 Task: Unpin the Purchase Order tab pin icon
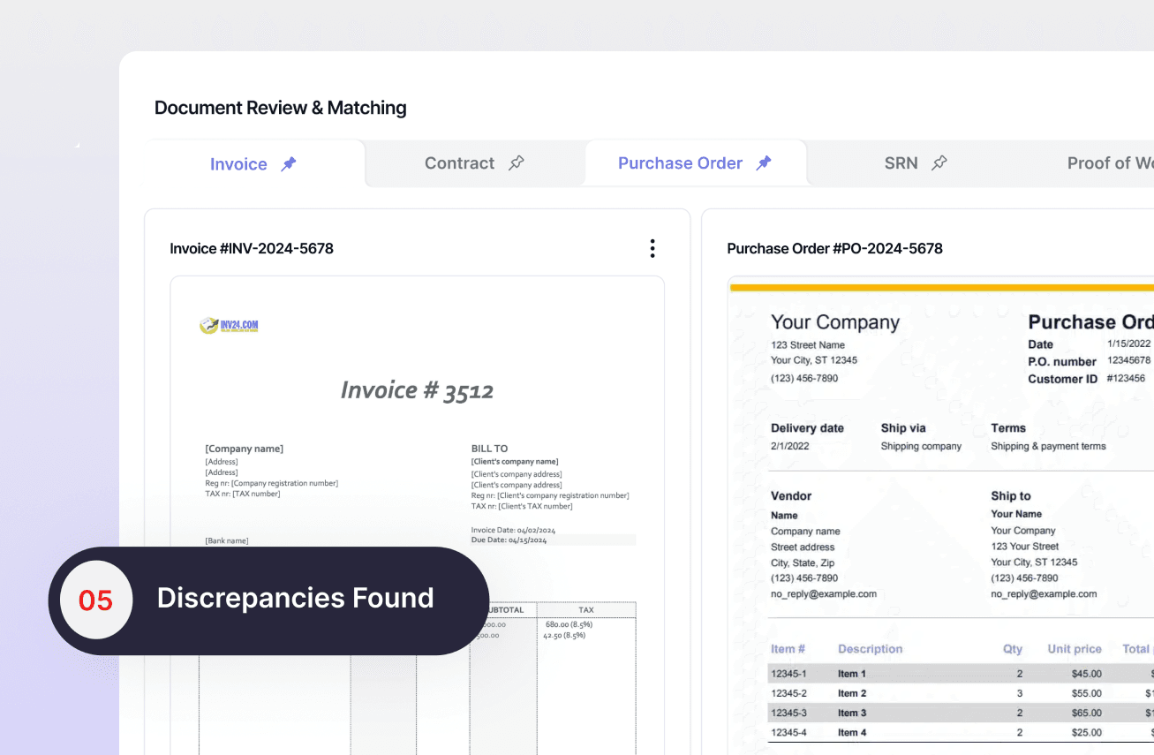(x=764, y=163)
